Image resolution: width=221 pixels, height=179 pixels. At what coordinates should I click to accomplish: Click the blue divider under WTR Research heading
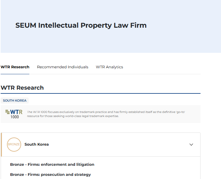coord(100,93)
